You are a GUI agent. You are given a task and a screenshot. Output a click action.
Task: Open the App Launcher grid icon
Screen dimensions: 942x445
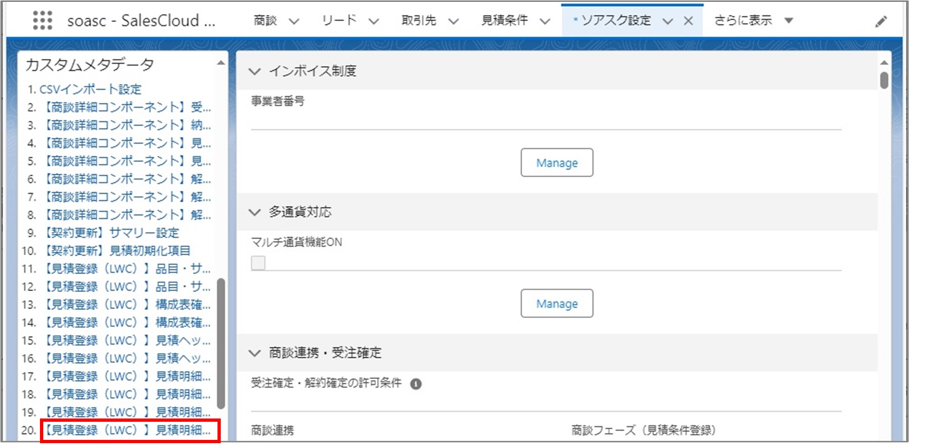point(42,20)
